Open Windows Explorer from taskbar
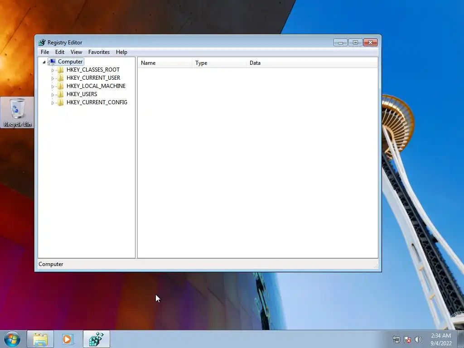 pos(40,339)
